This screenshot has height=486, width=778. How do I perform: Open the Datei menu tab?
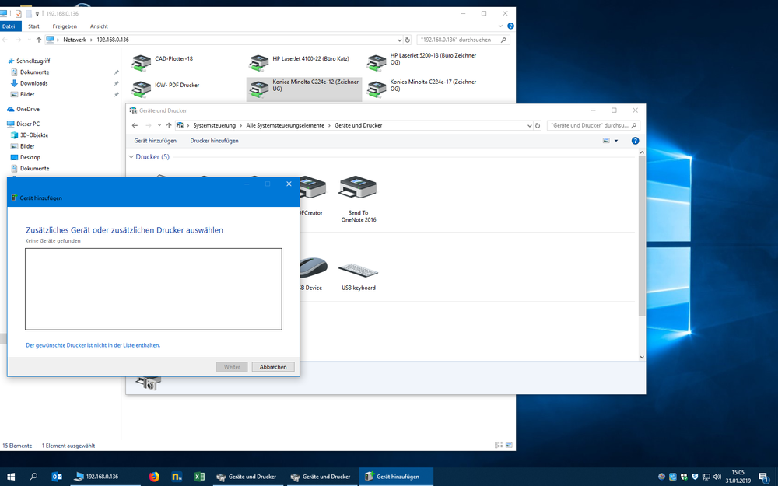(x=9, y=26)
